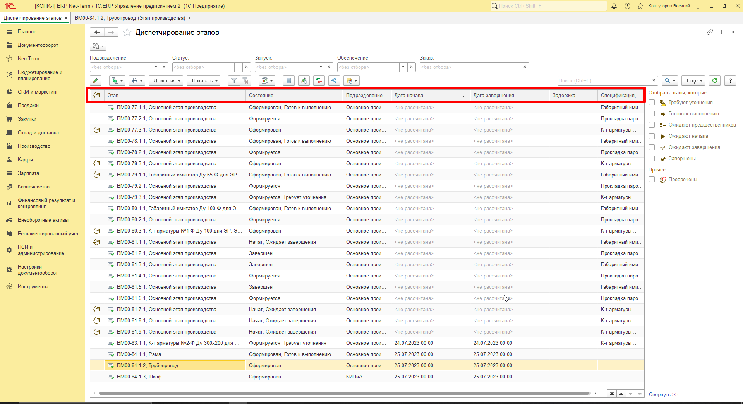Click the 'Свернуть >>' link

[664, 395]
